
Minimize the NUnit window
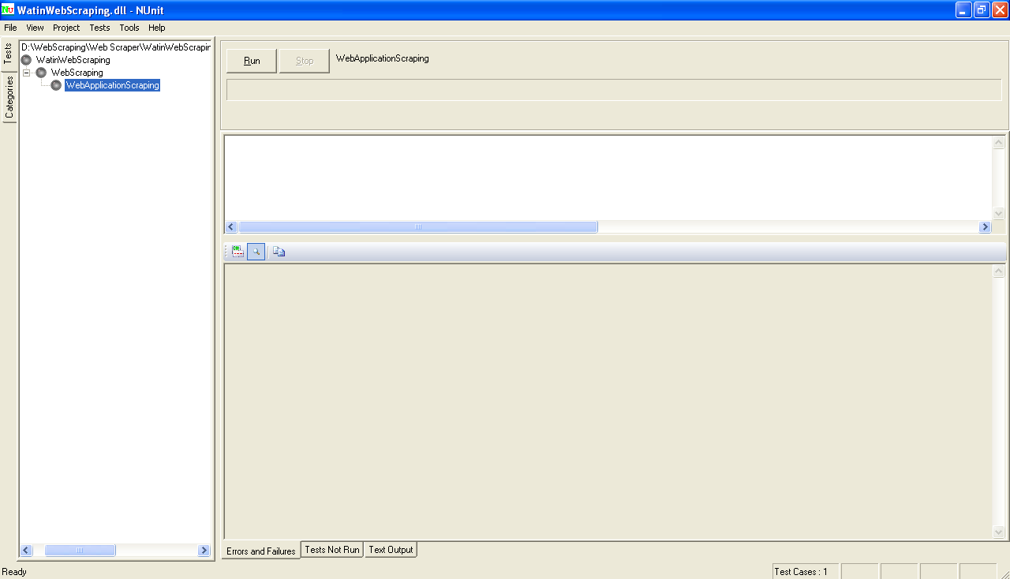(963, 9)
